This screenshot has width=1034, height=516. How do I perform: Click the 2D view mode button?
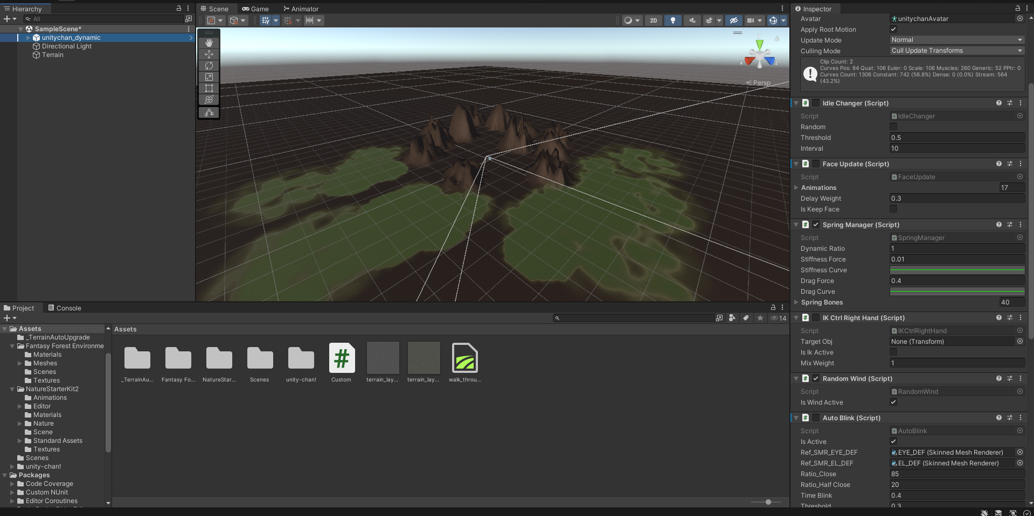click(654, 20)
